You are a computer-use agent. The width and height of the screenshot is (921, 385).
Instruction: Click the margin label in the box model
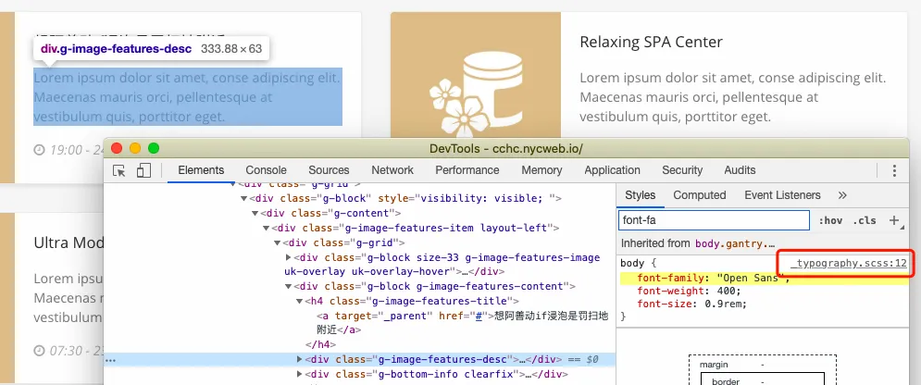[x=713, y=365]
